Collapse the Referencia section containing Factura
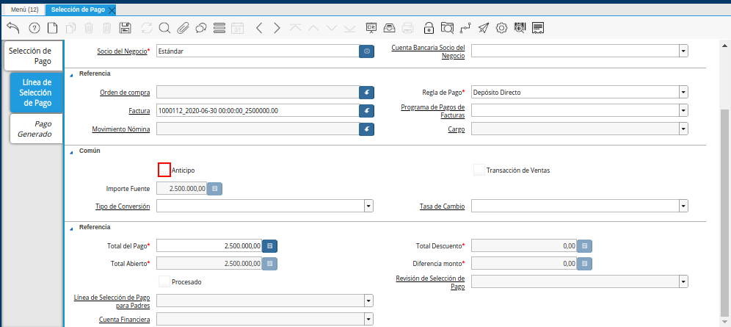731x327 pixels. click(71, 74)
